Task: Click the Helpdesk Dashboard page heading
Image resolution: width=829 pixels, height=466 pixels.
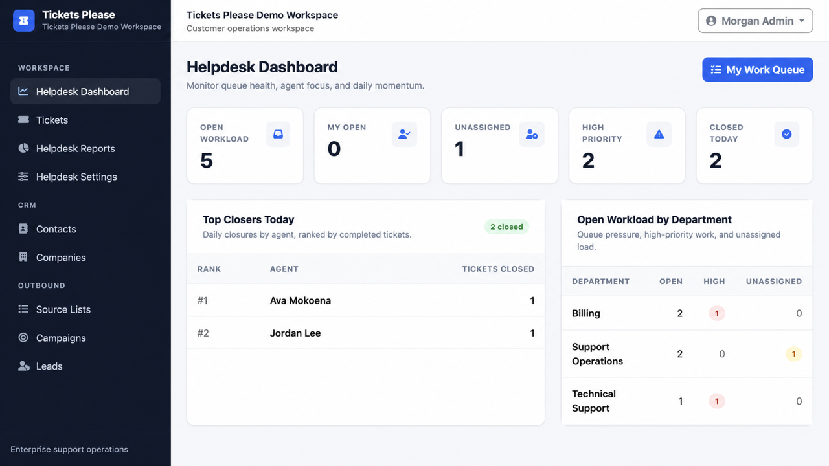Action: point(262,67)
